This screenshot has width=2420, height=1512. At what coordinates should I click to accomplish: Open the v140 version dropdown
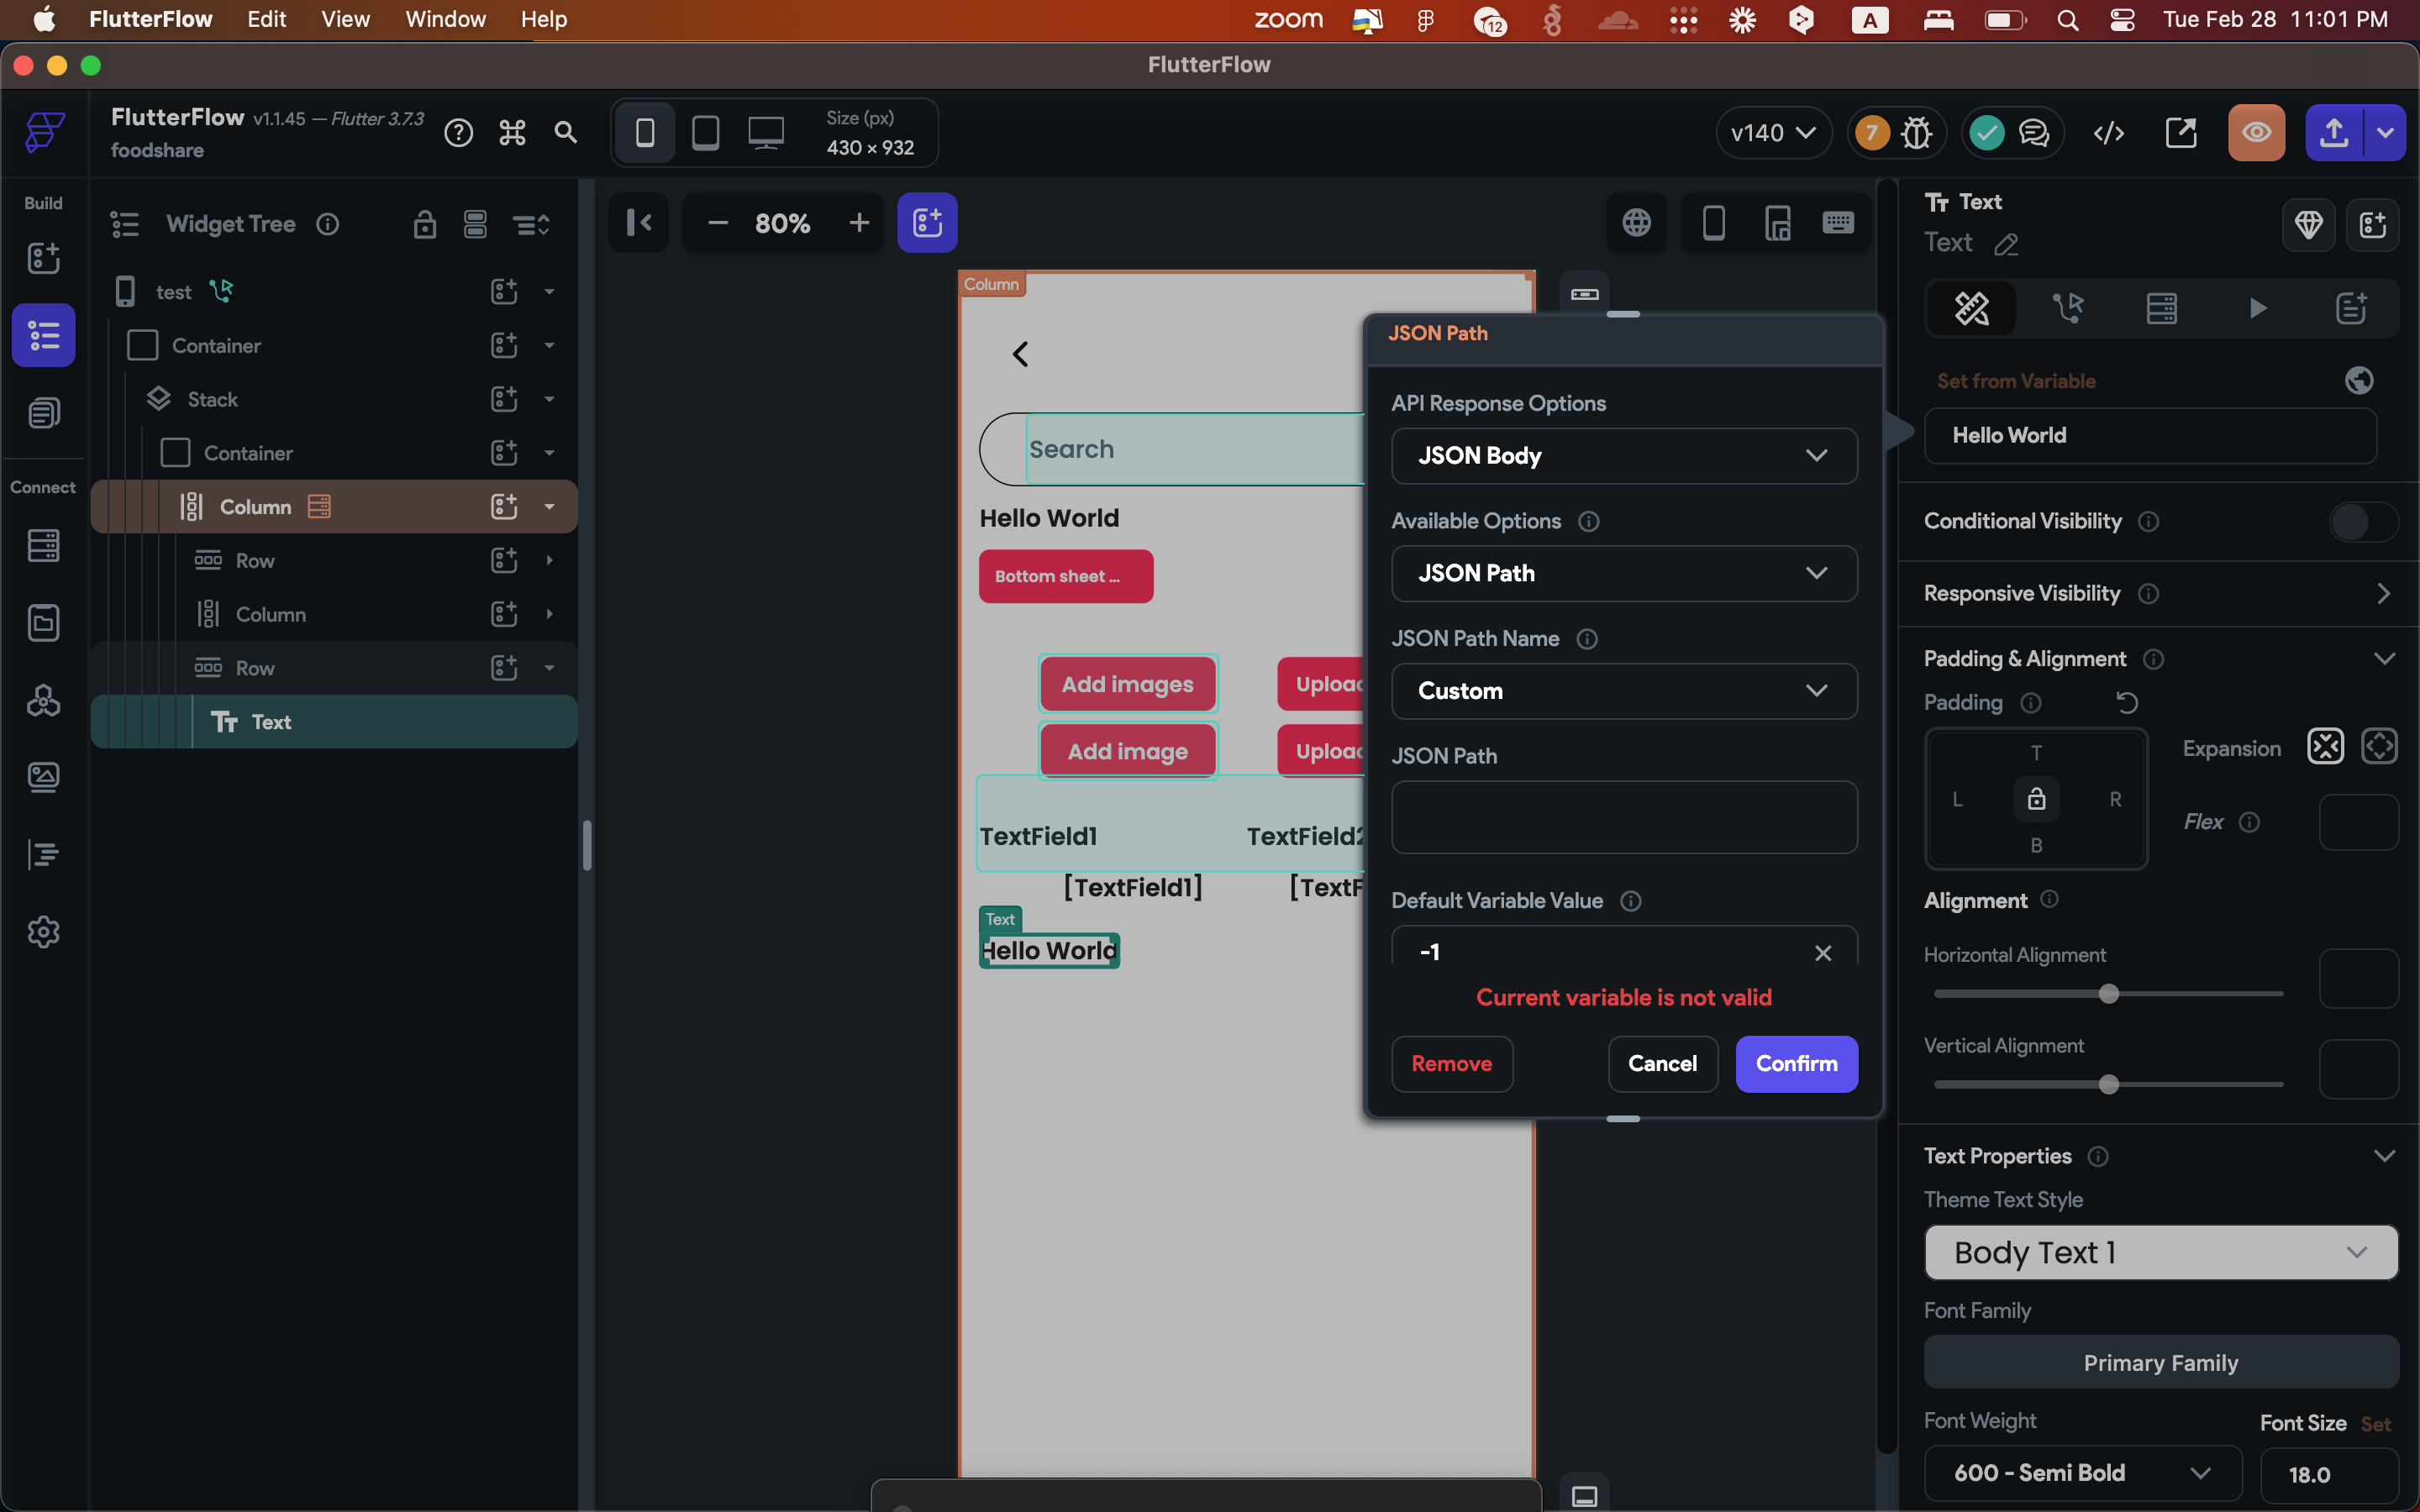click(x=1773, y=132)
